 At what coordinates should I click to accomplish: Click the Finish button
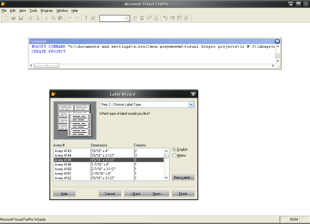183,194
